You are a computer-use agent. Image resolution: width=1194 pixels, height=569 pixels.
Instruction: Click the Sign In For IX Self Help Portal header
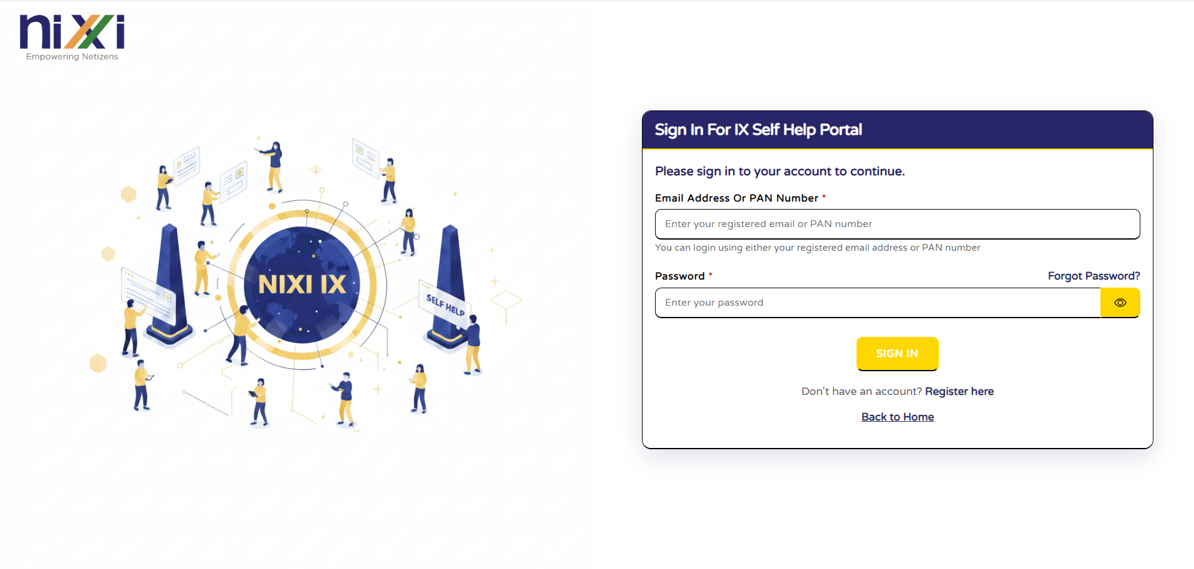tap(758, 130)
